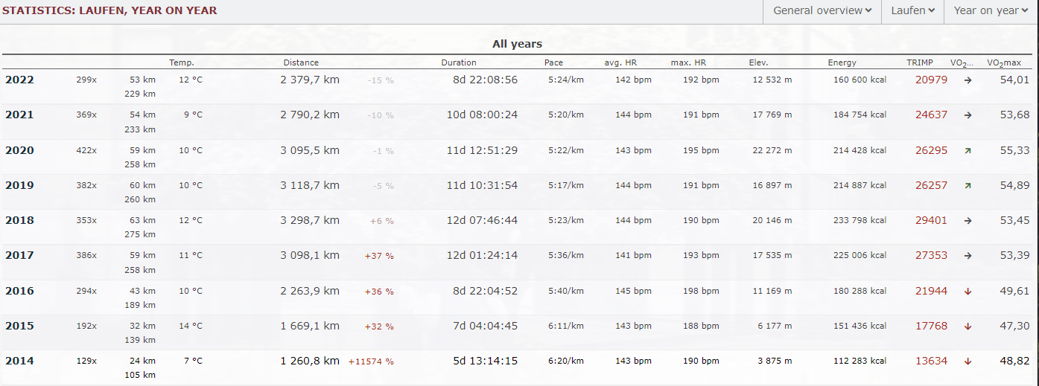
Task: Expand the Laufen sport dropdown
Action: click(912, 10)
